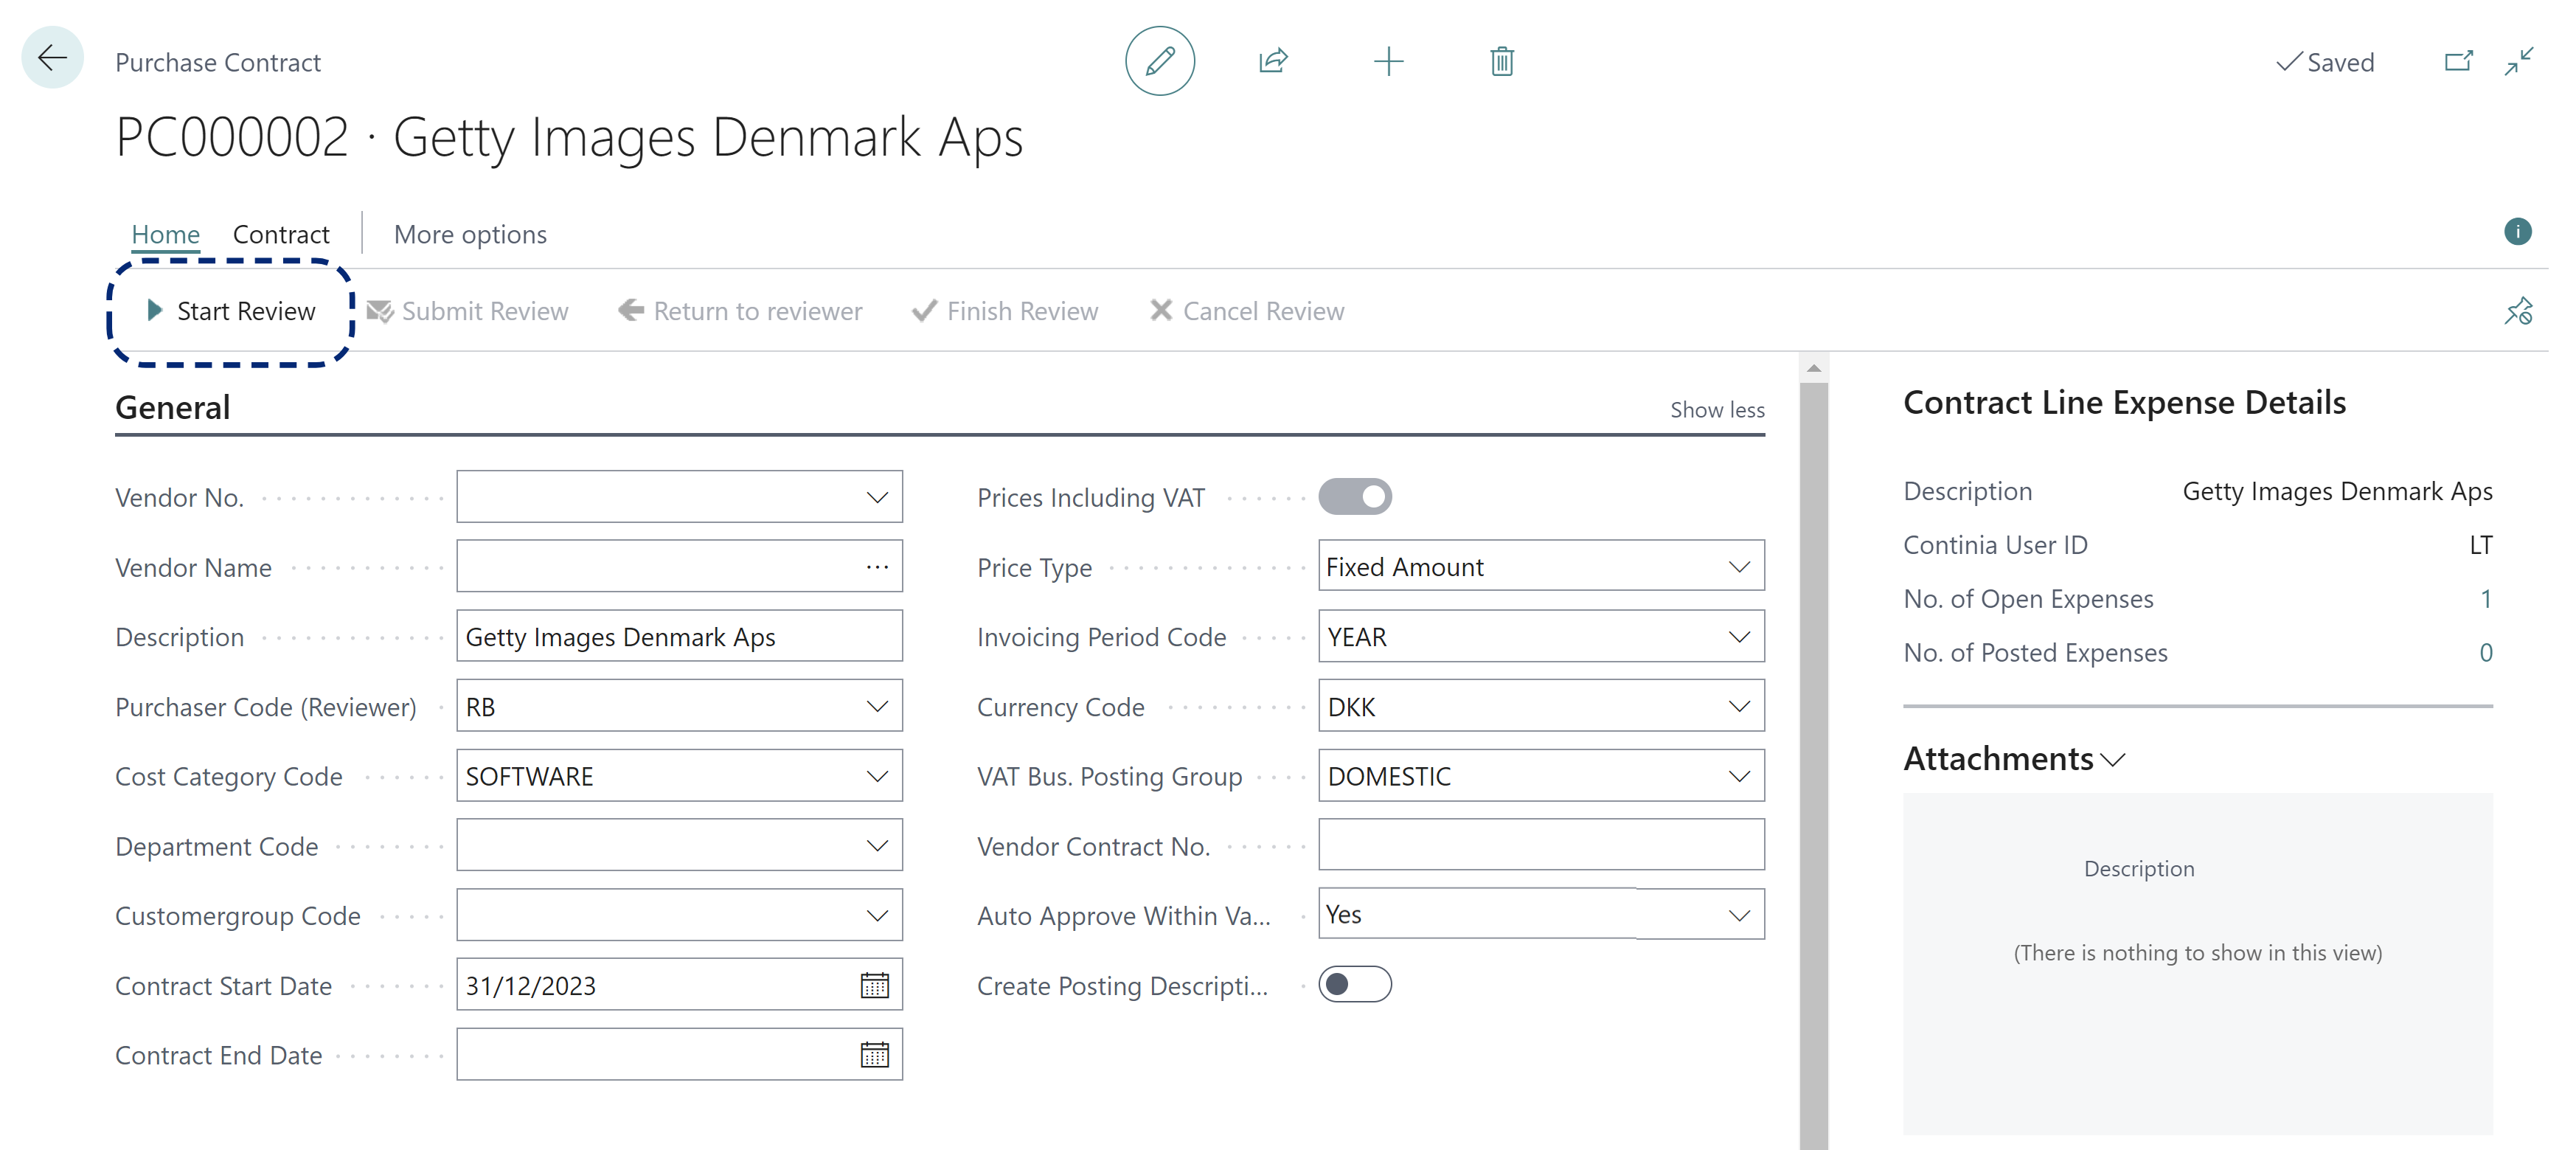Click the Description input field
This screenshot has width=2576, height=1150.
(x=679, y=636)
